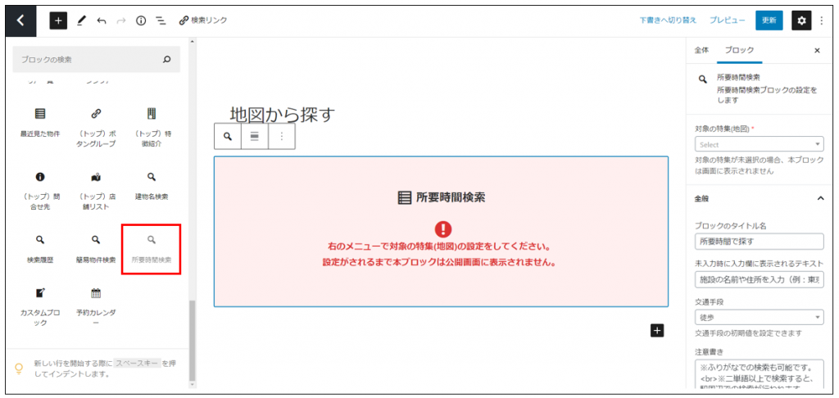Open the 対象の特集 Select dropdown
Screen dimensions: 839x398
click(x=759, y=144)
